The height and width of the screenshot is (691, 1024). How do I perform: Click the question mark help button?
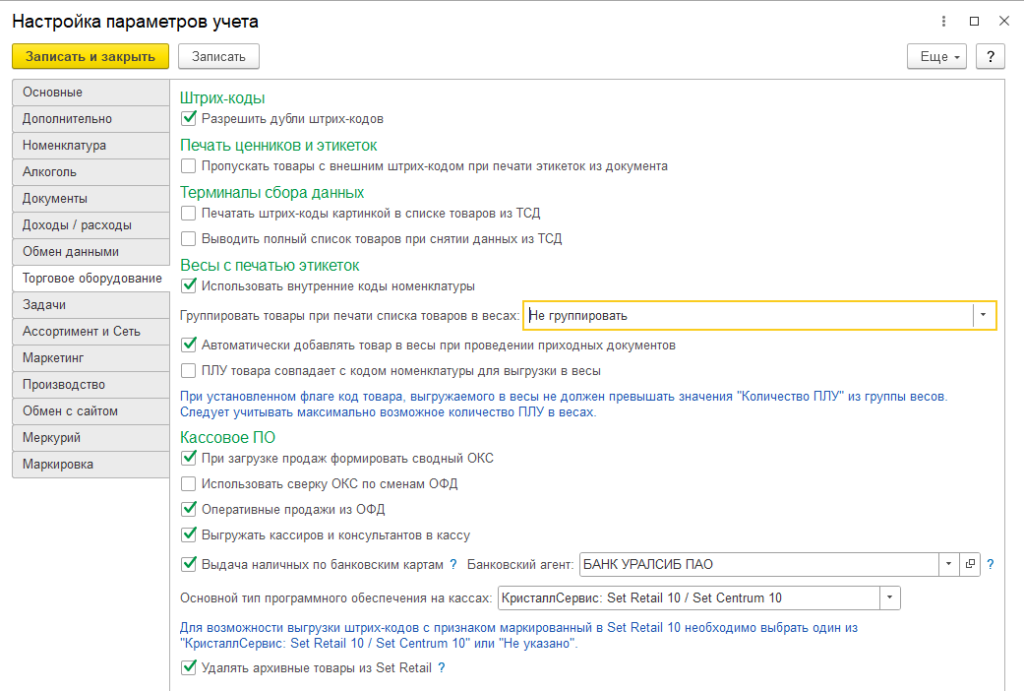pyautogui.click(x=990, y=56)
